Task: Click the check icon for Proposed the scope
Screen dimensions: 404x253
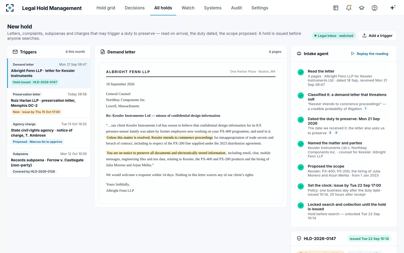Action: pos(301,167)
